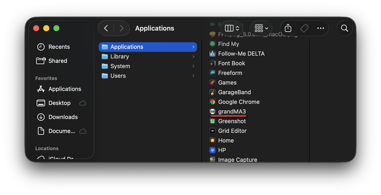Click the Applications row chevron
The height and width of the screenshot is (195, 381).
coord(194,47)
